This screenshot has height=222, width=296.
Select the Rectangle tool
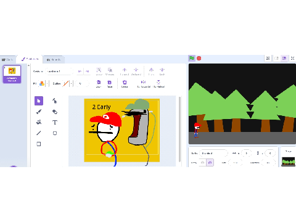(x=39, y=144)
